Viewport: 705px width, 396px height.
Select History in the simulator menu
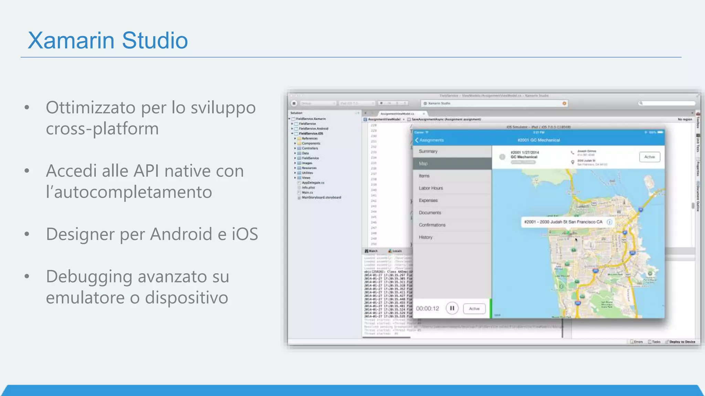(x=452, y=237)
